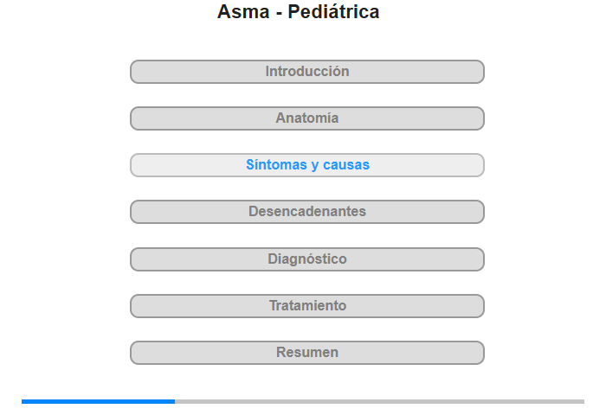Select the highlighted Síntomas y causas button
Screen dimensions: 606x415
306,165
